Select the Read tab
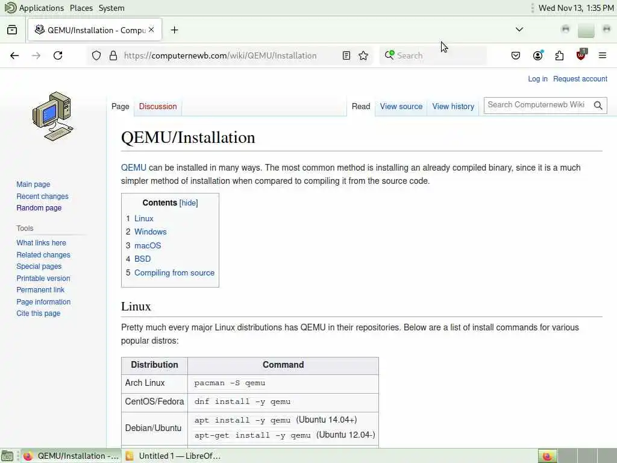 (361, 106)
